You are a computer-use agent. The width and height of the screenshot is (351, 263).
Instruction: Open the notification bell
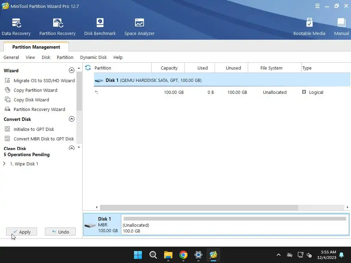342,255
